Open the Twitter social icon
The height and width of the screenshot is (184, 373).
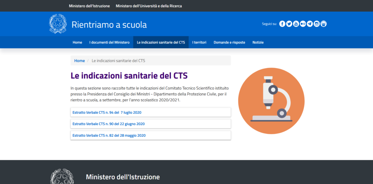click(289, 24)
